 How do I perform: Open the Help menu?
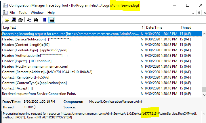[51, 13]
